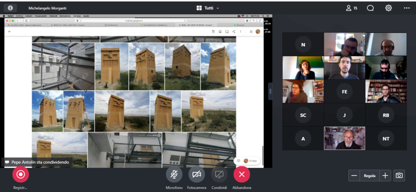Open the Edición menu in Safari
The width and height of the screenshot is (416, 192).
pyautogui.click(x=29, y=16)
